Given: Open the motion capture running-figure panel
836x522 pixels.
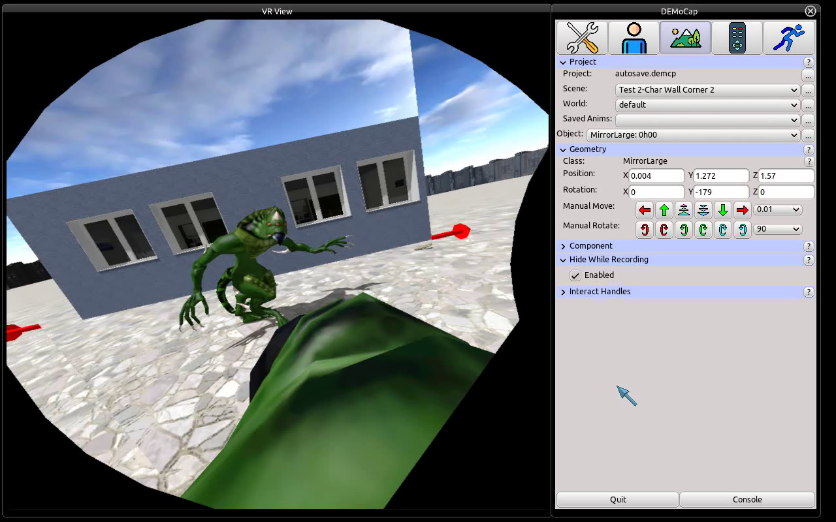Looking at the screenshot, I should click(x=788, y=37).
